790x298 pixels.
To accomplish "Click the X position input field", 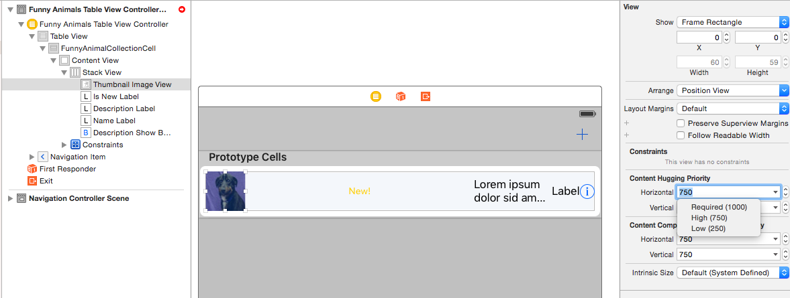I will pyautogui.click(x=699, y=38).
